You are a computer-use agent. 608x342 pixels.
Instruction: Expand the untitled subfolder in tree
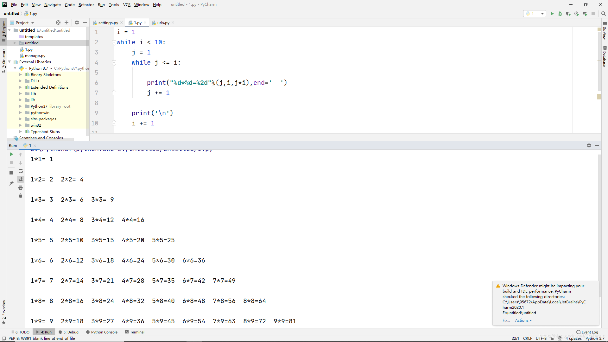(x=15, y=43)
